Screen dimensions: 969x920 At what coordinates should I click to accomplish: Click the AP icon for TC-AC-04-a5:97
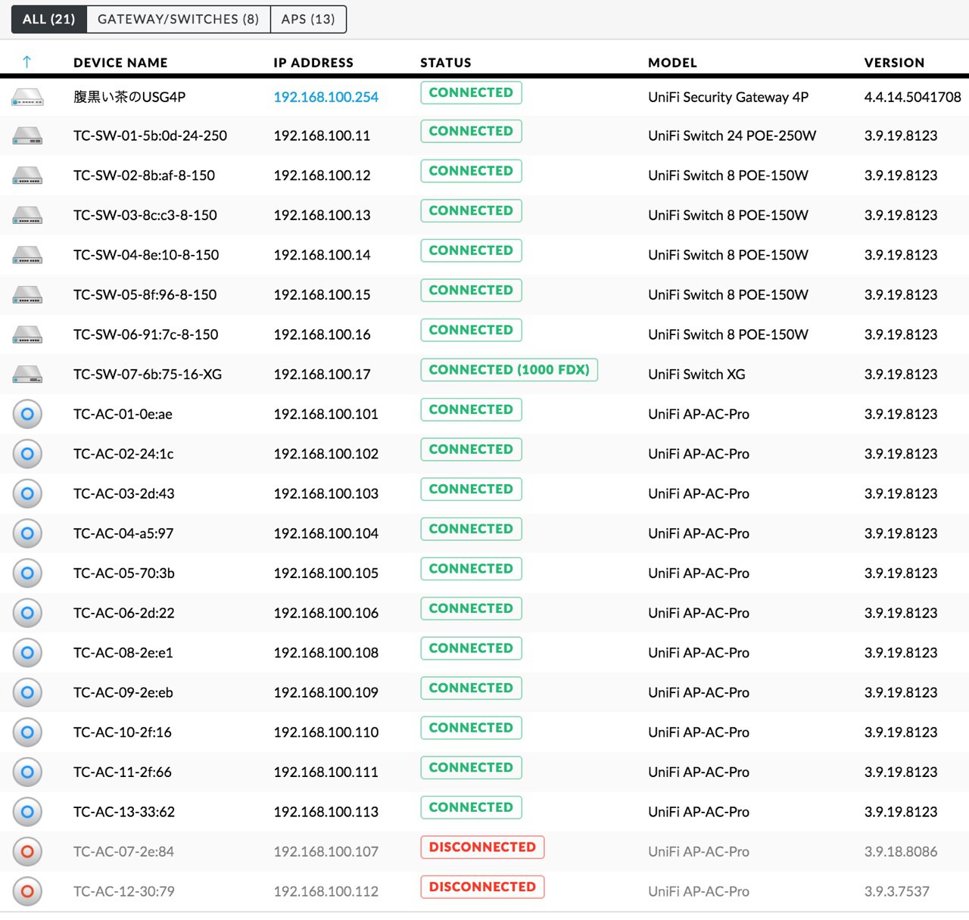27,533
